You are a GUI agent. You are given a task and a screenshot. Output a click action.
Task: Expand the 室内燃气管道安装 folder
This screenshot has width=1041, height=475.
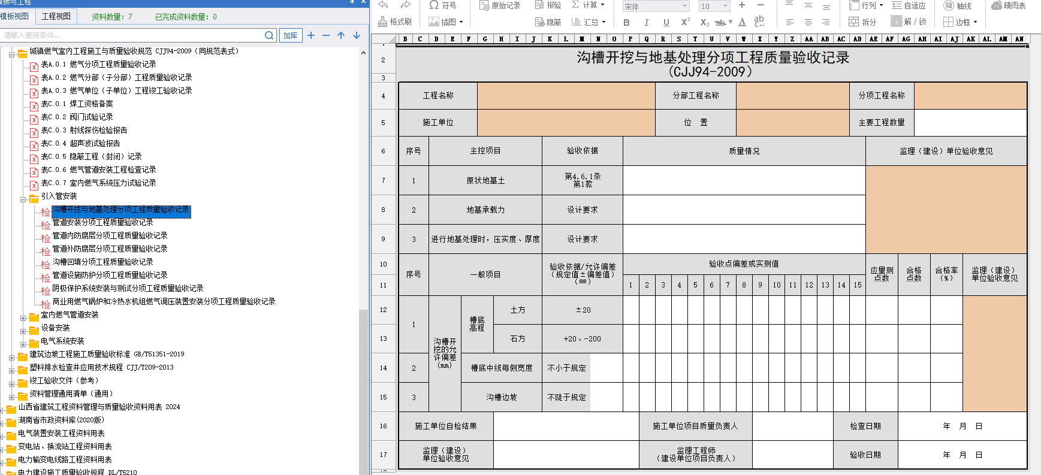click(23, 318)
